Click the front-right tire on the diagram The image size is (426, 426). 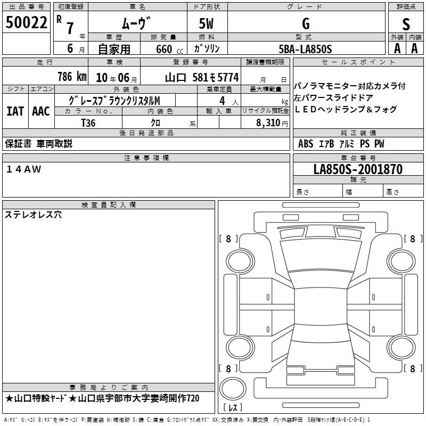point(402,261)
